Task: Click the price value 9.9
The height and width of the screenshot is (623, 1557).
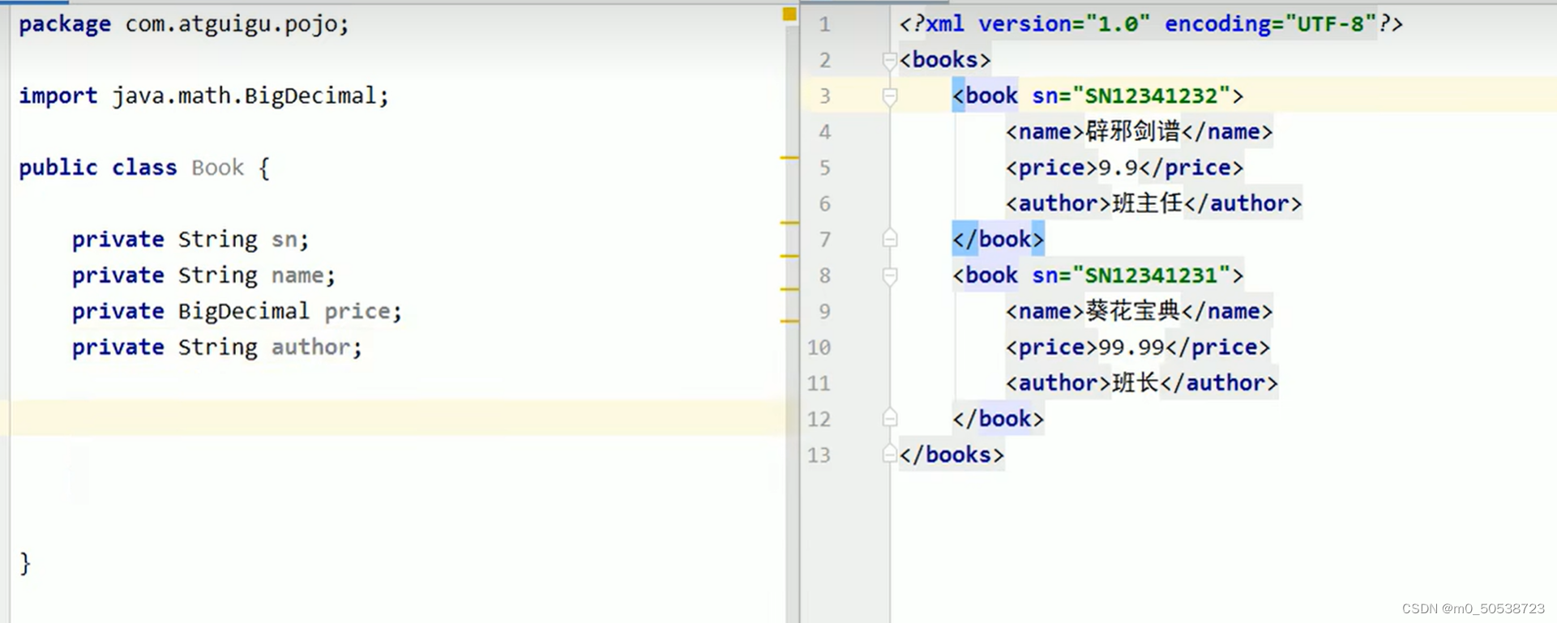Action: [1118, 168]
